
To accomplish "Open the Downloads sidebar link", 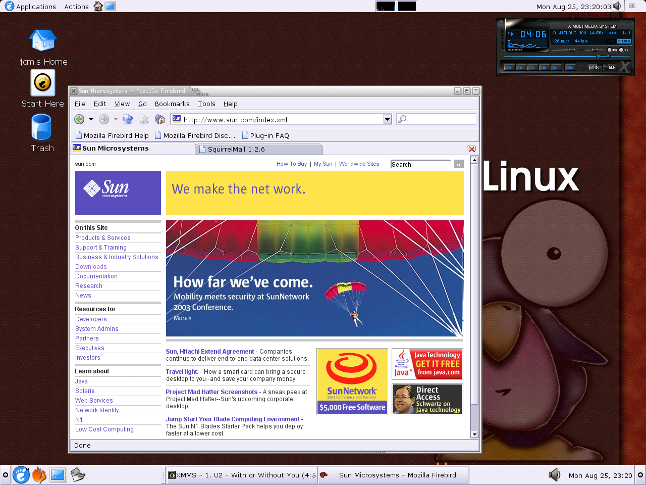I will (91, 267).
